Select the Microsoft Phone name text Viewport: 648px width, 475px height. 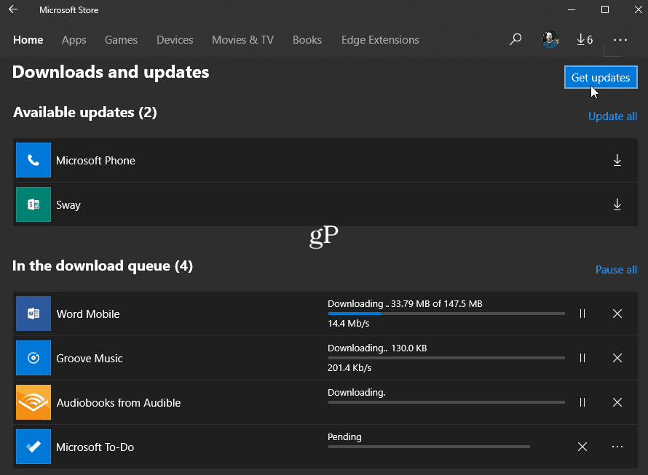click(x=95, y=160)
